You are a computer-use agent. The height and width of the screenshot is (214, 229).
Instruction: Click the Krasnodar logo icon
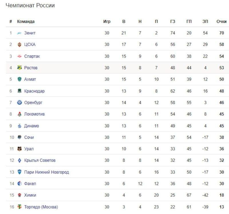(x=19, y=91)
